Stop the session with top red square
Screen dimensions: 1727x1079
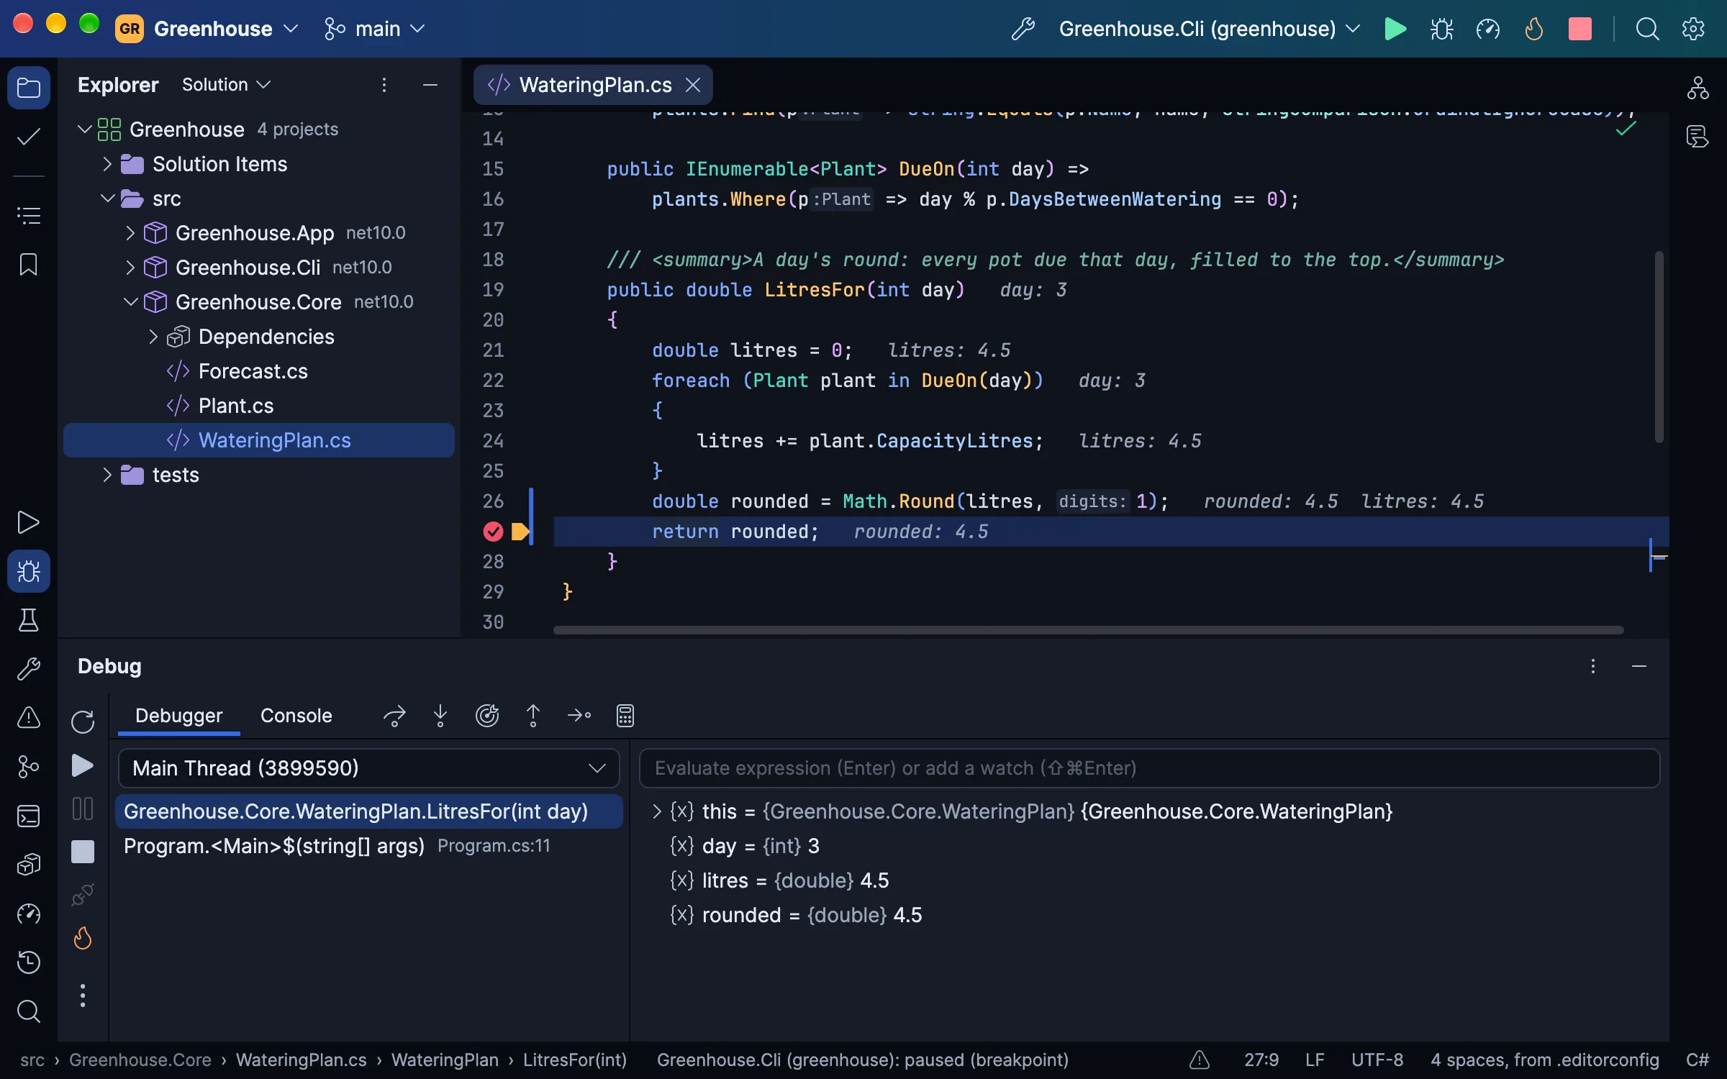(1580, 29)
